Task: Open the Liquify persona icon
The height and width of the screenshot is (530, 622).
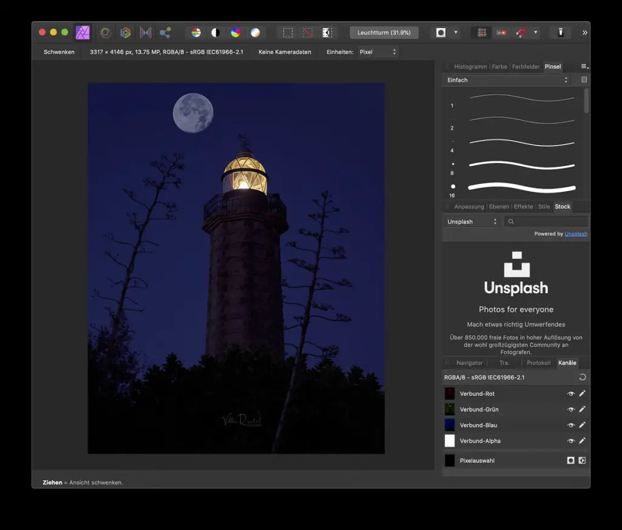Action: 106,33
